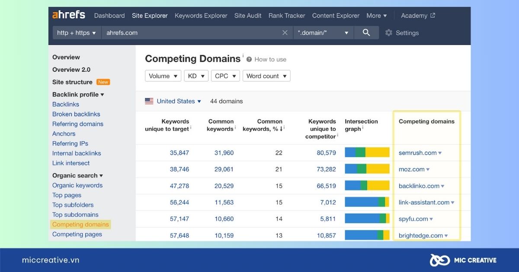Expand the spyfu.com domain menu

coord(431,219)
